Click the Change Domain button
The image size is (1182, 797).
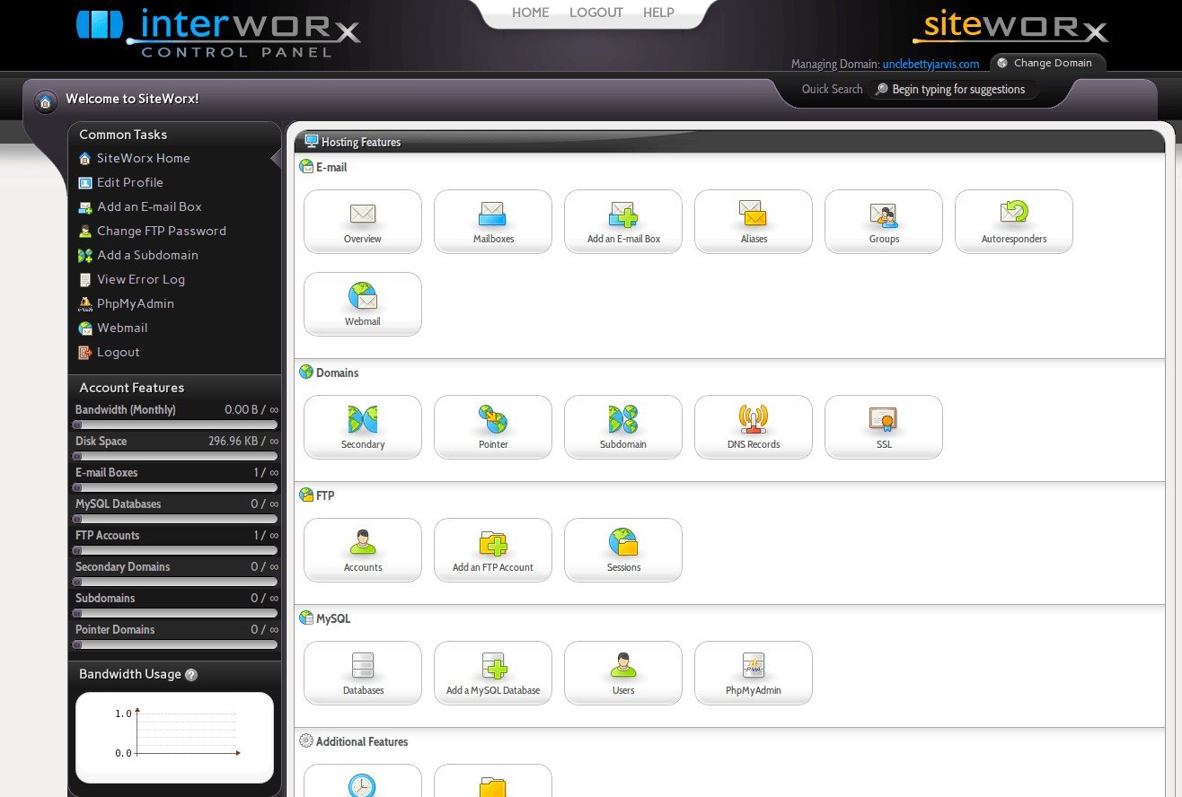click(x=1048, y=63)
